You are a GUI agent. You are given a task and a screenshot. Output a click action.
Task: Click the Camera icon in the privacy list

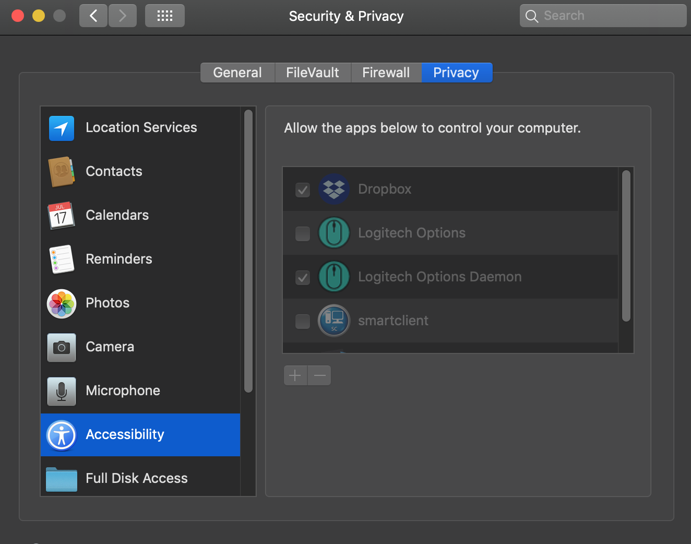pyautogui.click(x=62, y=348)
